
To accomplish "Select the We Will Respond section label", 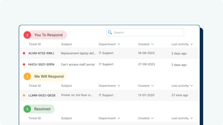I will (x=49, y=76).
